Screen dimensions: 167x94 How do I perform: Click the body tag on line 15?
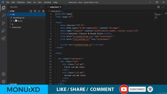click(x=59, y=53)
